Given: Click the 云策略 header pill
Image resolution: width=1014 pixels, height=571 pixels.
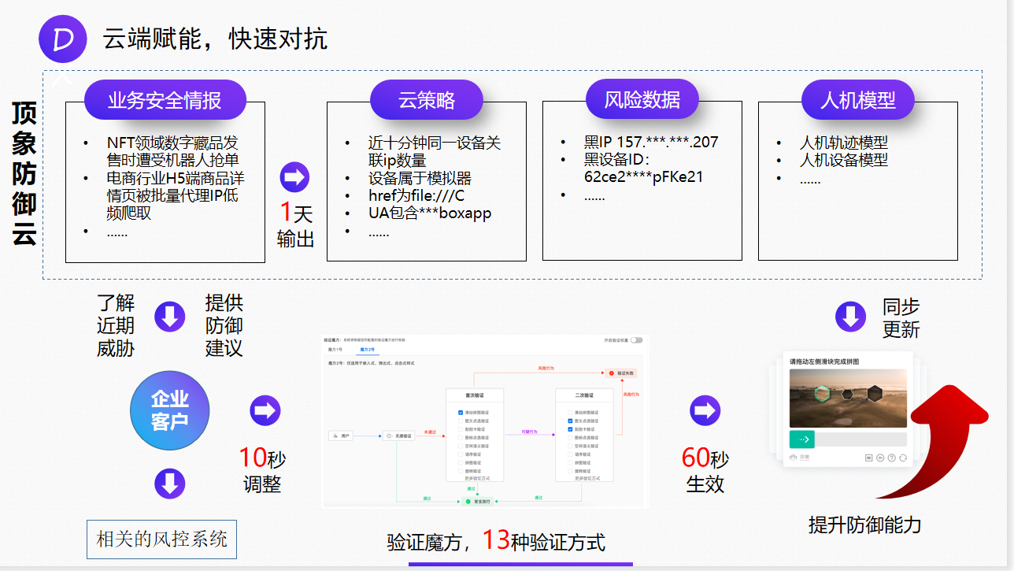Looking at the screenshot, I should (x=427, y=100).
